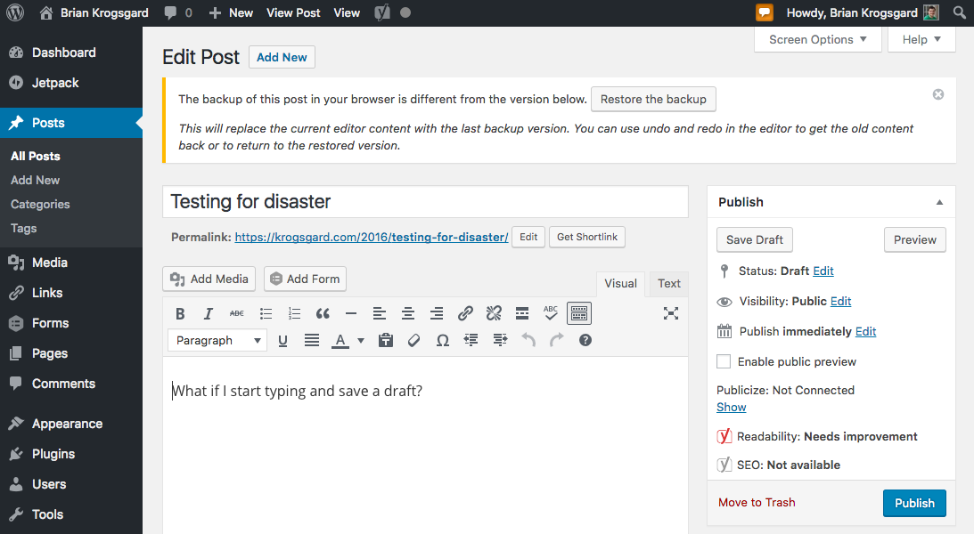Dismiss the backup notice
The width and height of the screenshot is (974, 534).
[x=938, y=94]
